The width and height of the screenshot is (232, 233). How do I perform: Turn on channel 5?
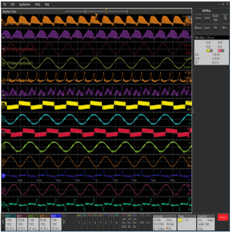point(101,223)
